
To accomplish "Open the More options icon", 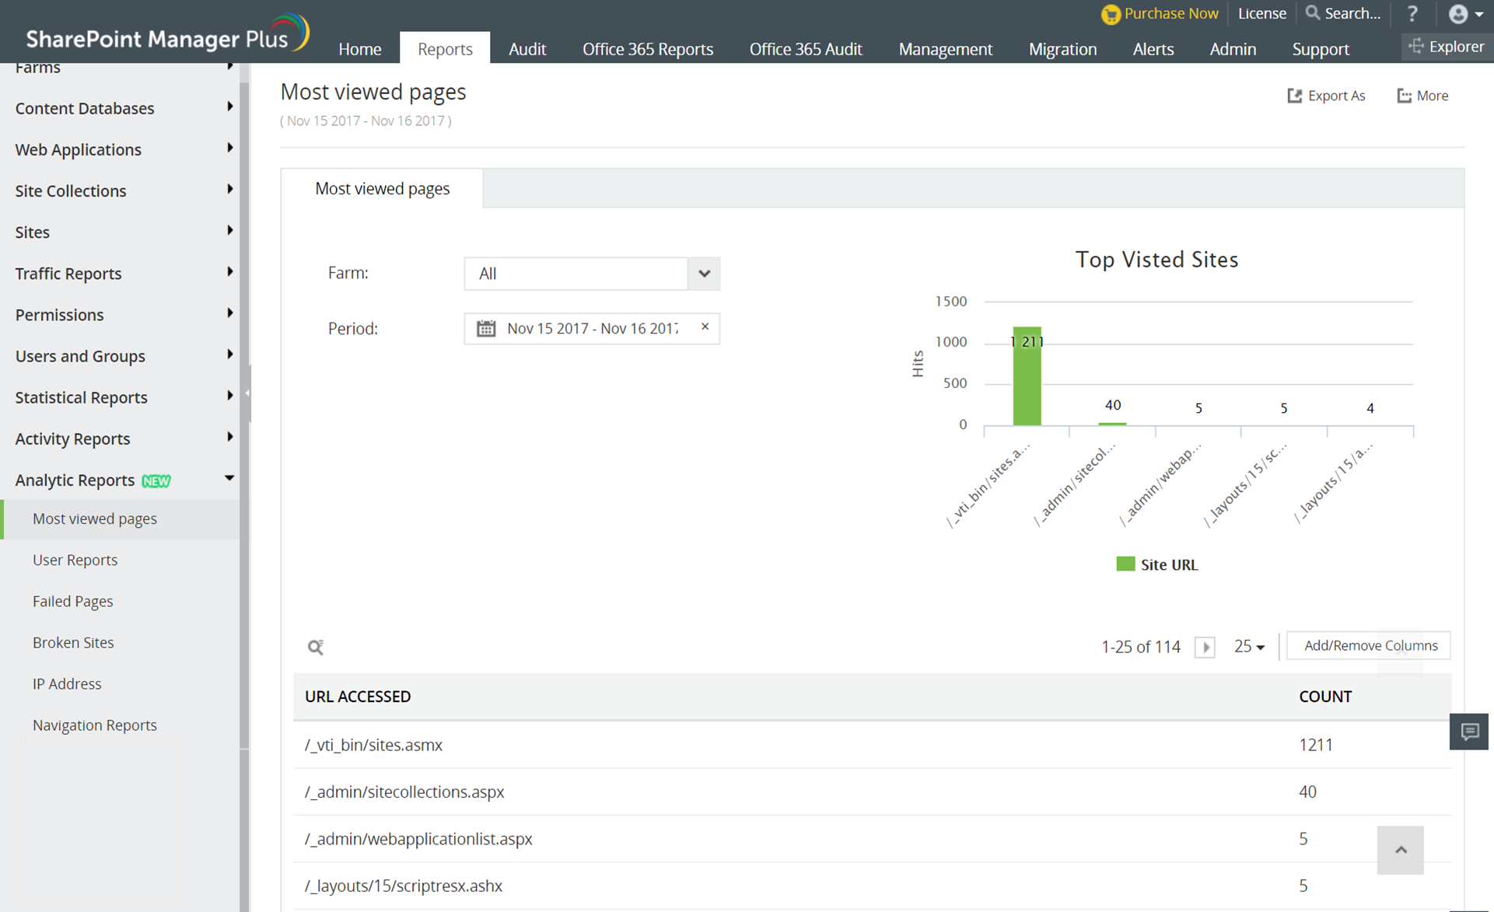I will pyautogui.click(x=1404, y=96).
